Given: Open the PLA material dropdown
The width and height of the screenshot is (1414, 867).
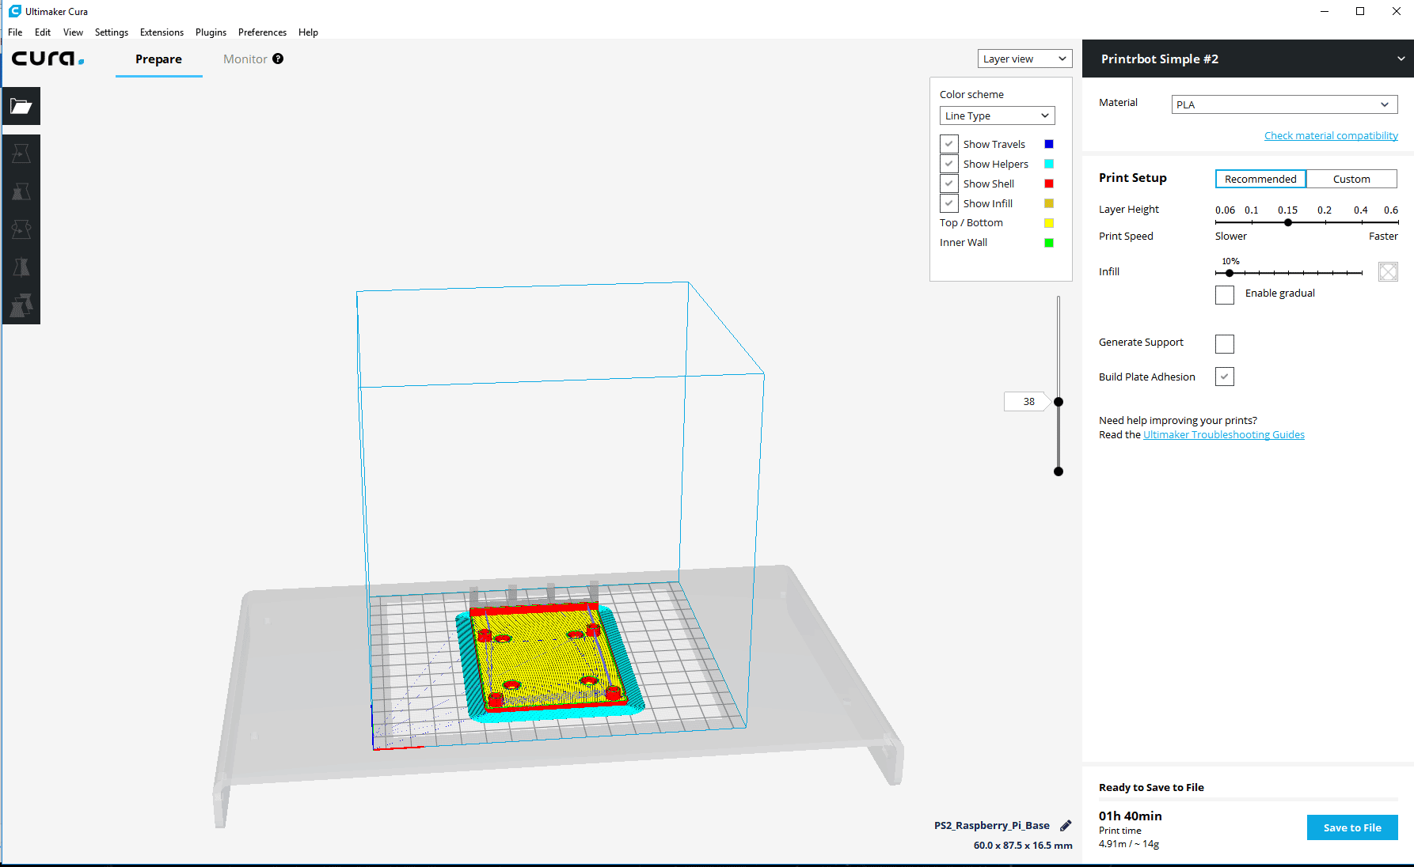Looking at the screenshot, I should [x=1284, y=104].
